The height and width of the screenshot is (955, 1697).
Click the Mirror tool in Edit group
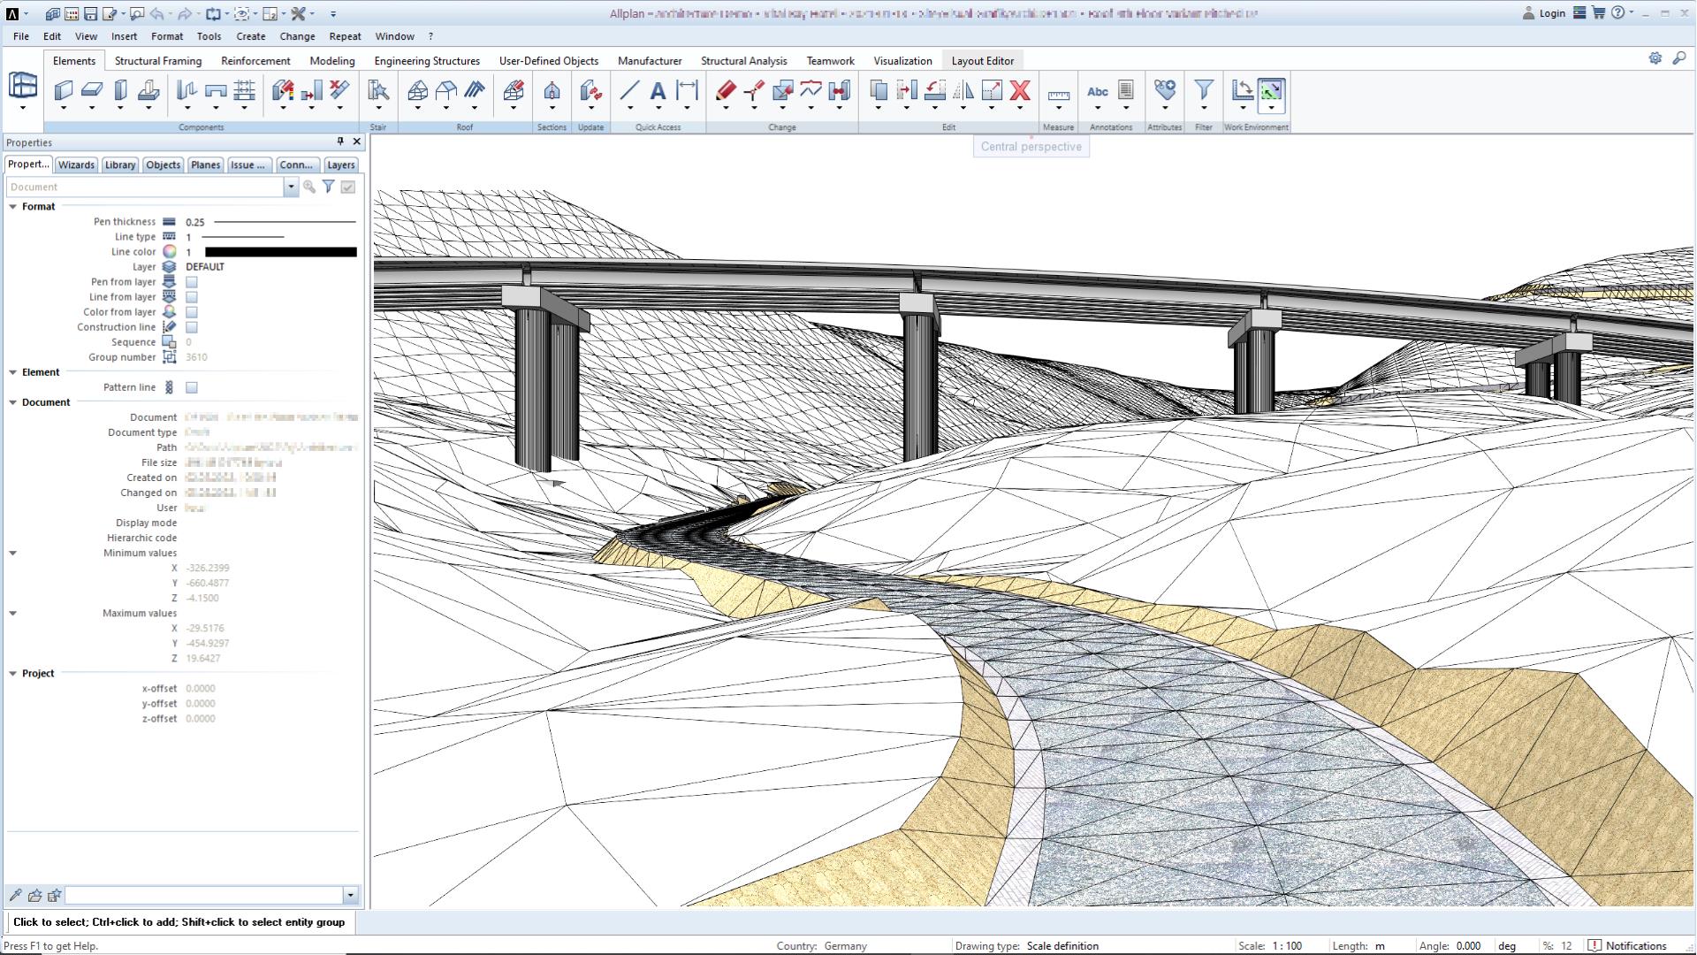(963, 90)
